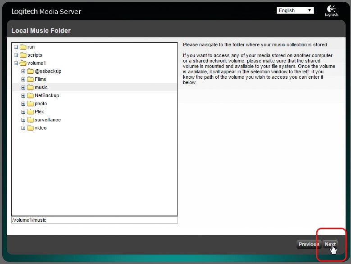Click the video folder icon

pyautogui.click(x=30, y=128)
